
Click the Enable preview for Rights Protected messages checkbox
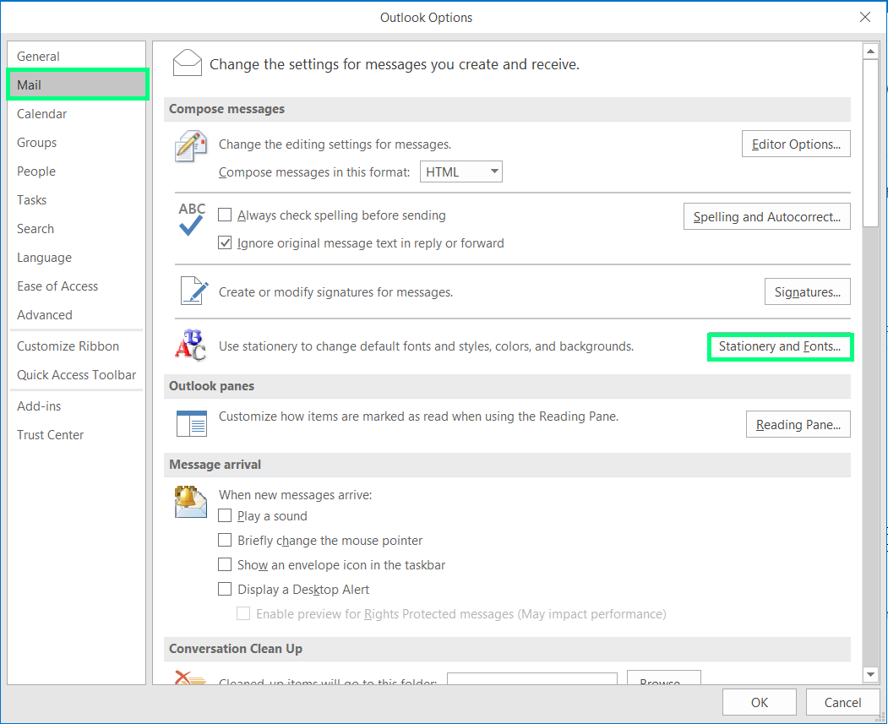click(243, 613)
